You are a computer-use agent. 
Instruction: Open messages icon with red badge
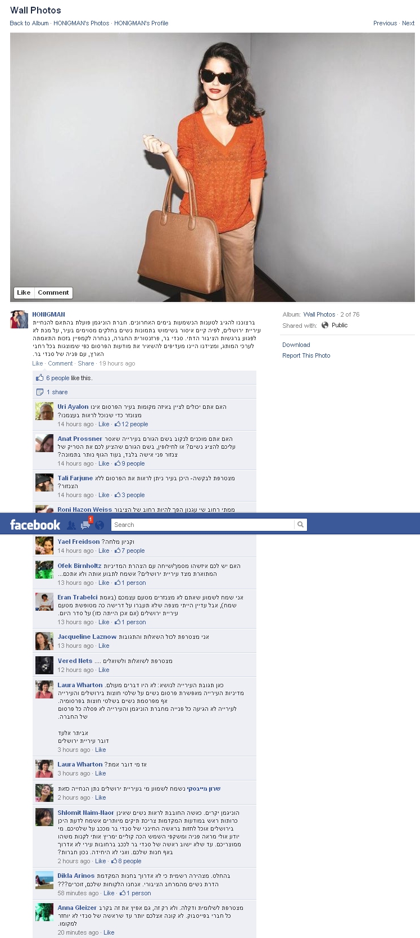(x=85, y=525)
